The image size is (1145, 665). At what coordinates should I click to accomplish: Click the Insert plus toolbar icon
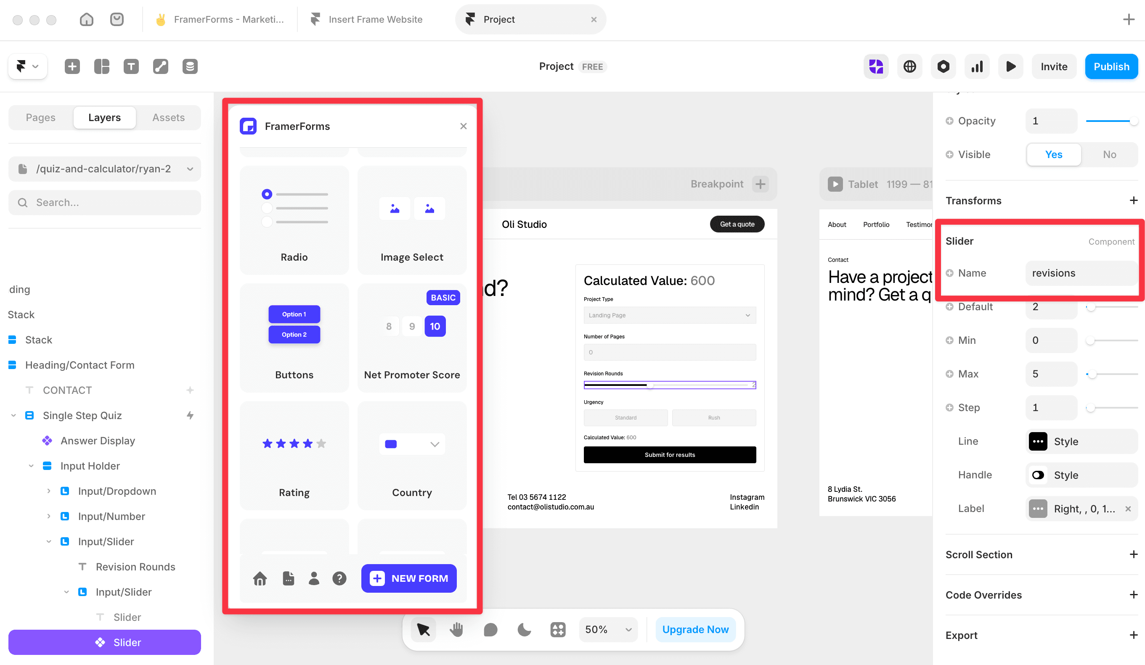pyautogui.click(x=72, y=66)
